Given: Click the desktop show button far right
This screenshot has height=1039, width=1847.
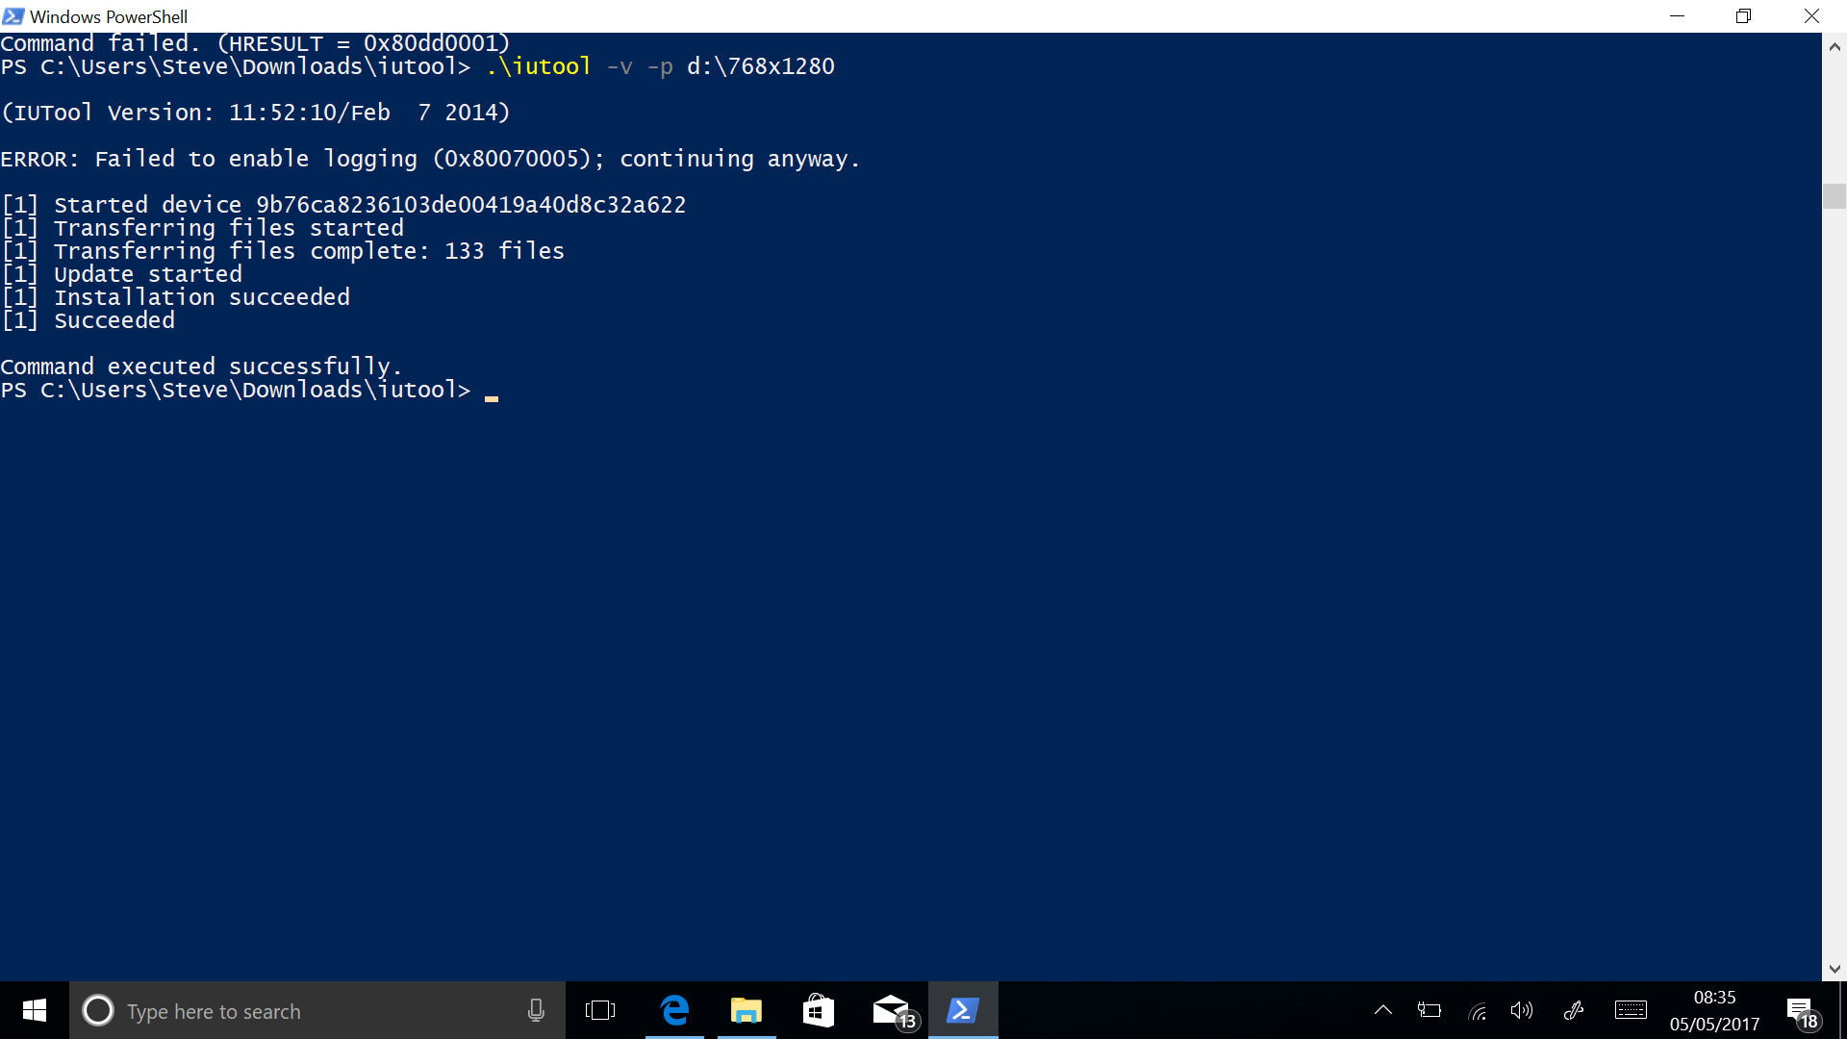Looking at the screenshot, I should point(1840,1011).
